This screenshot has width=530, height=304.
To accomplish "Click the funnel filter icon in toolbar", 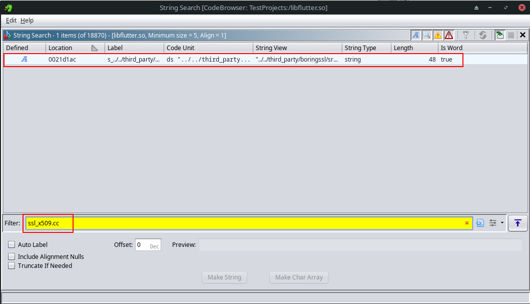I will [466, 35].
